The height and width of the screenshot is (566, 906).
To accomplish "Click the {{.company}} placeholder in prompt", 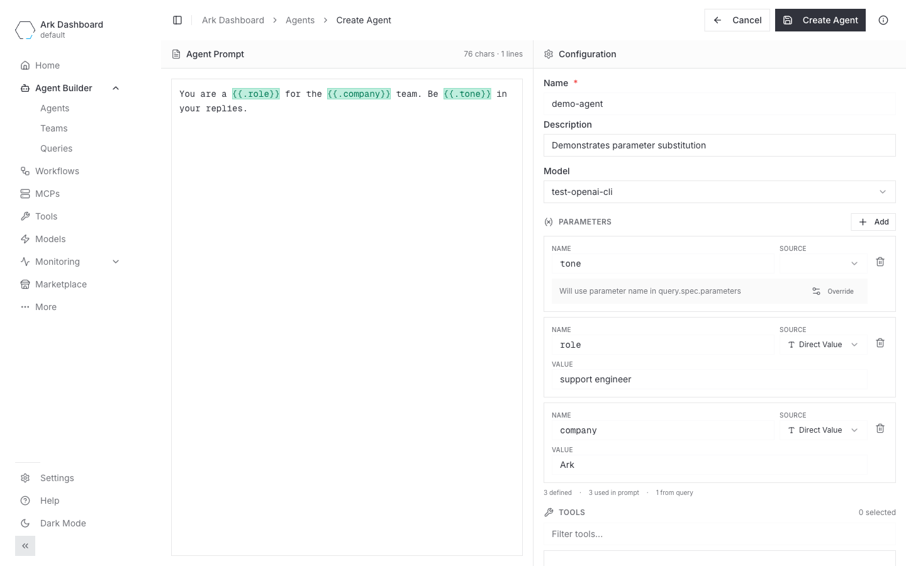I will [x=359, y=94].
